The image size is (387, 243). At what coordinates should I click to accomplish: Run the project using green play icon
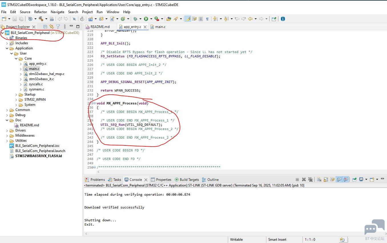(146, 19)
